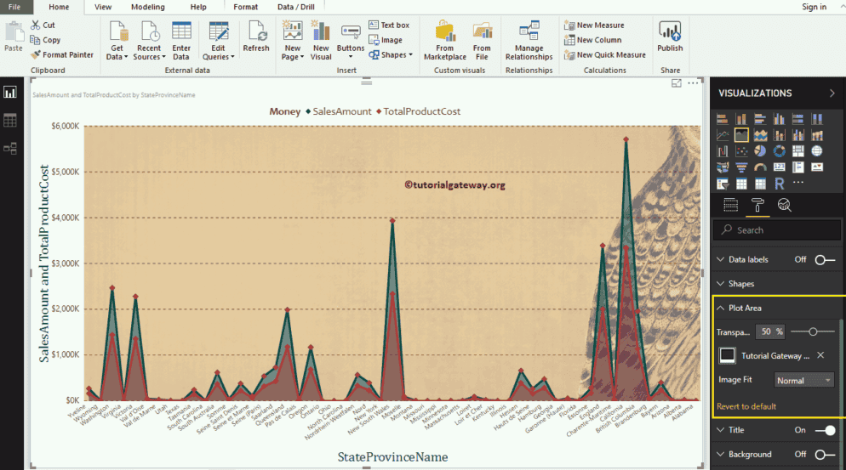
Task: Expand the Title section
Action: coord(720,429)
